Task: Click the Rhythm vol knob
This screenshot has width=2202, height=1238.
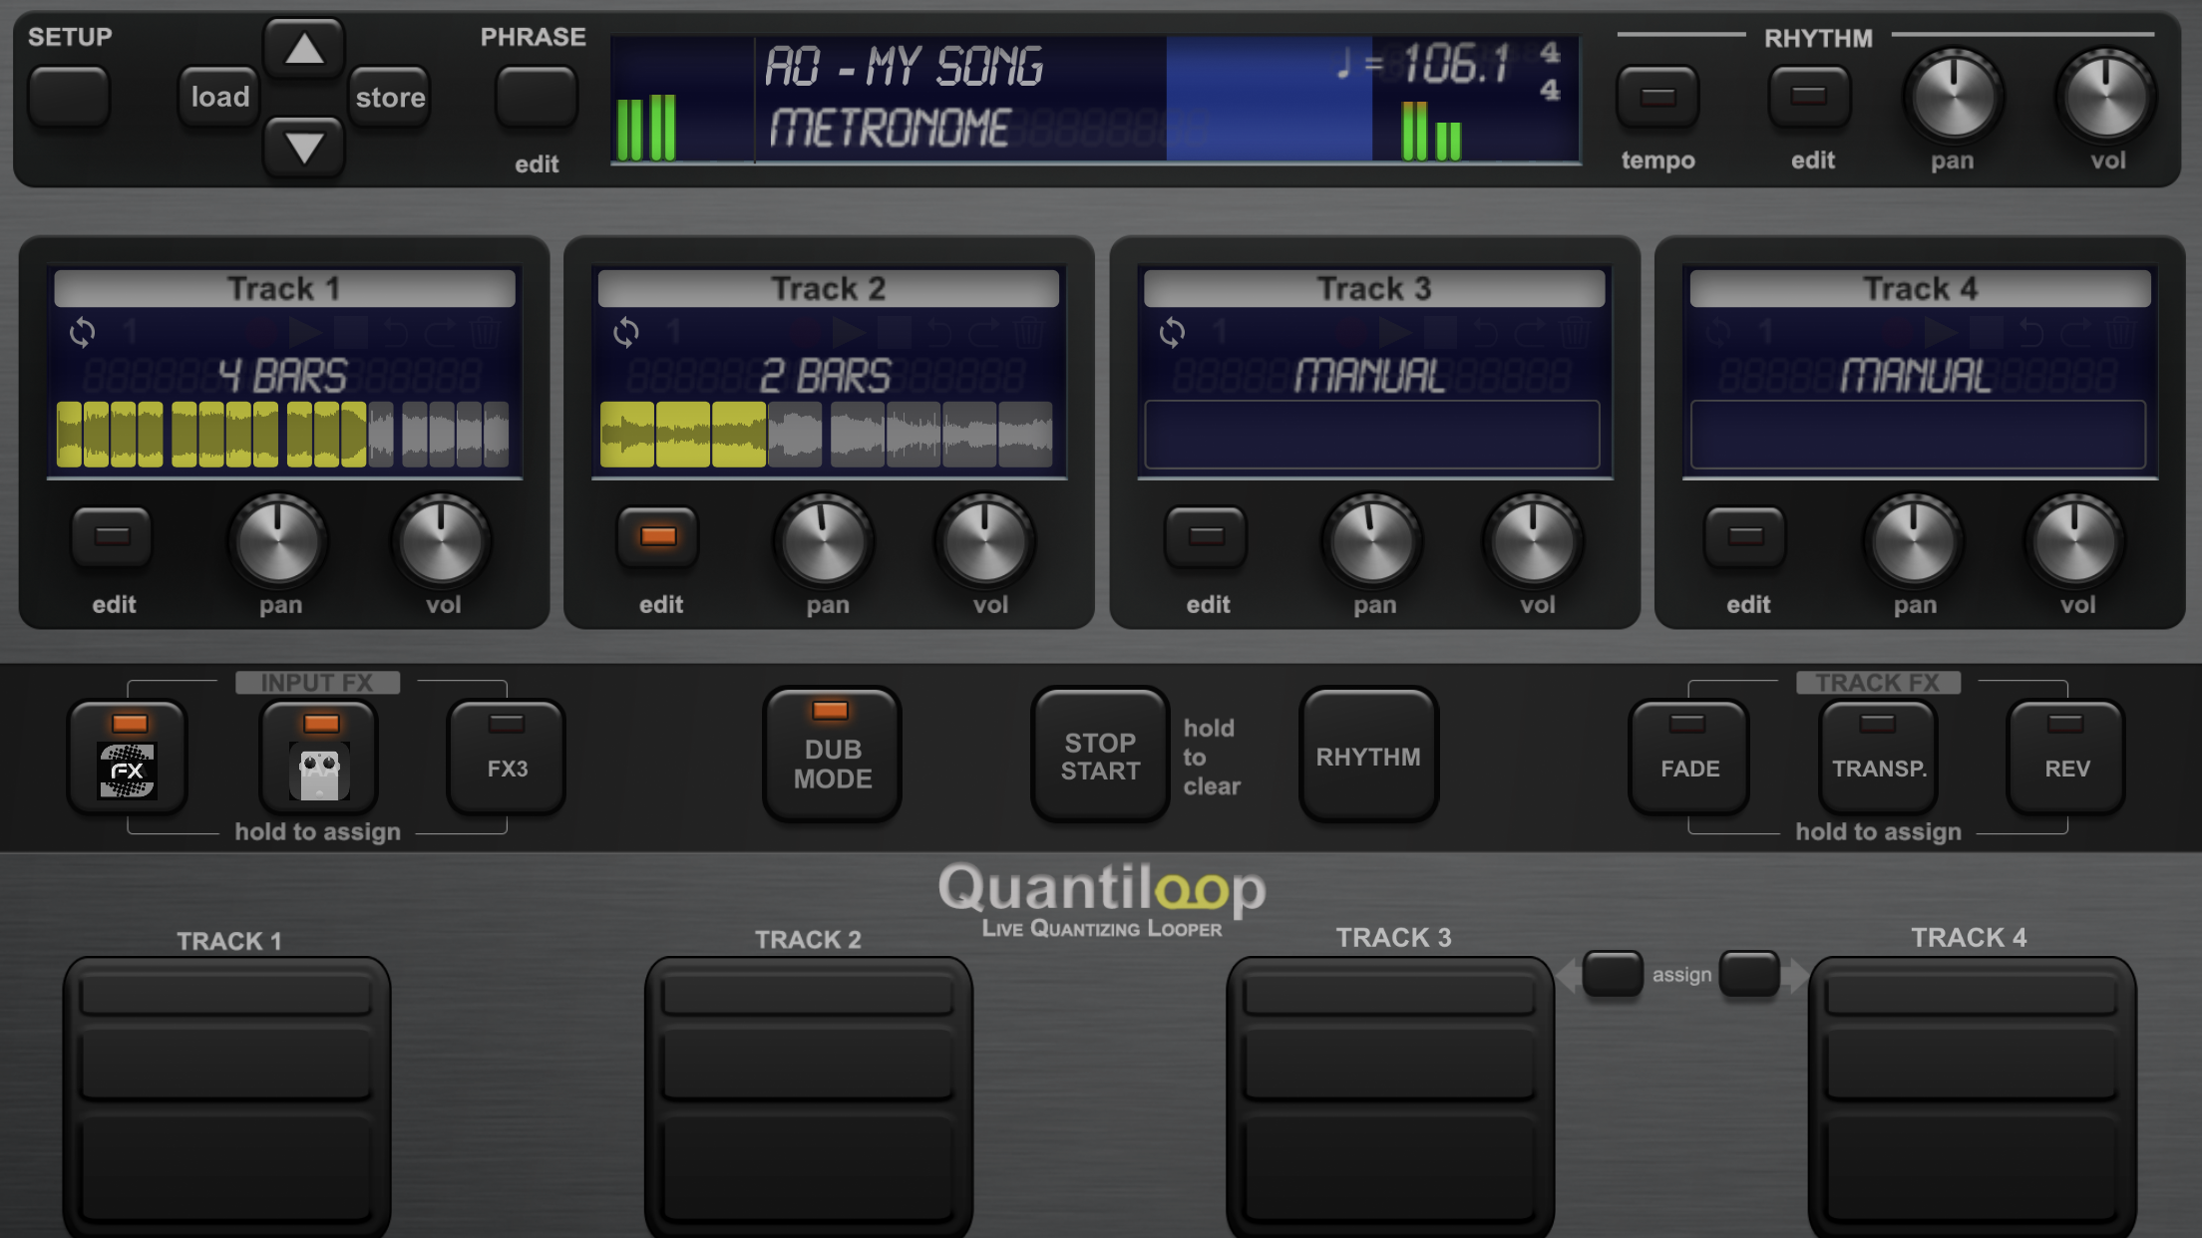Action: tap(2106, 98)
